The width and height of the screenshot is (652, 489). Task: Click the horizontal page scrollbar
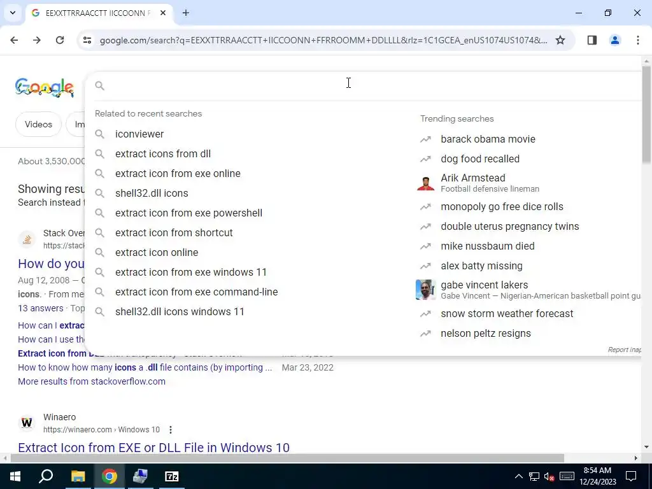pos(287,458)
